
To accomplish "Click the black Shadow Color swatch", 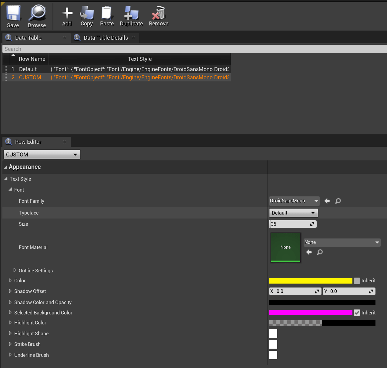I will pyautogui.click(x=322, y=303).
